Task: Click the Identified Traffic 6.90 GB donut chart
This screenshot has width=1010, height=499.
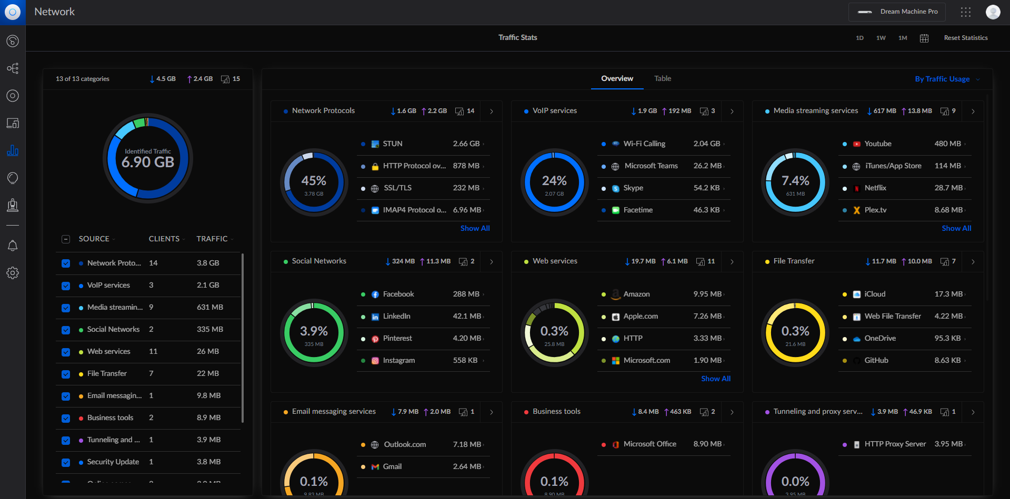Action: click(x=148, y=158)
